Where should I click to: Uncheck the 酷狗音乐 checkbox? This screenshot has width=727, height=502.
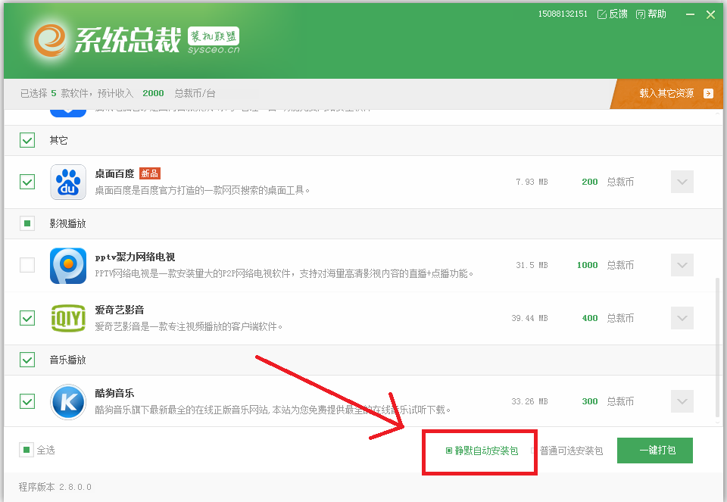pos(27,401)
